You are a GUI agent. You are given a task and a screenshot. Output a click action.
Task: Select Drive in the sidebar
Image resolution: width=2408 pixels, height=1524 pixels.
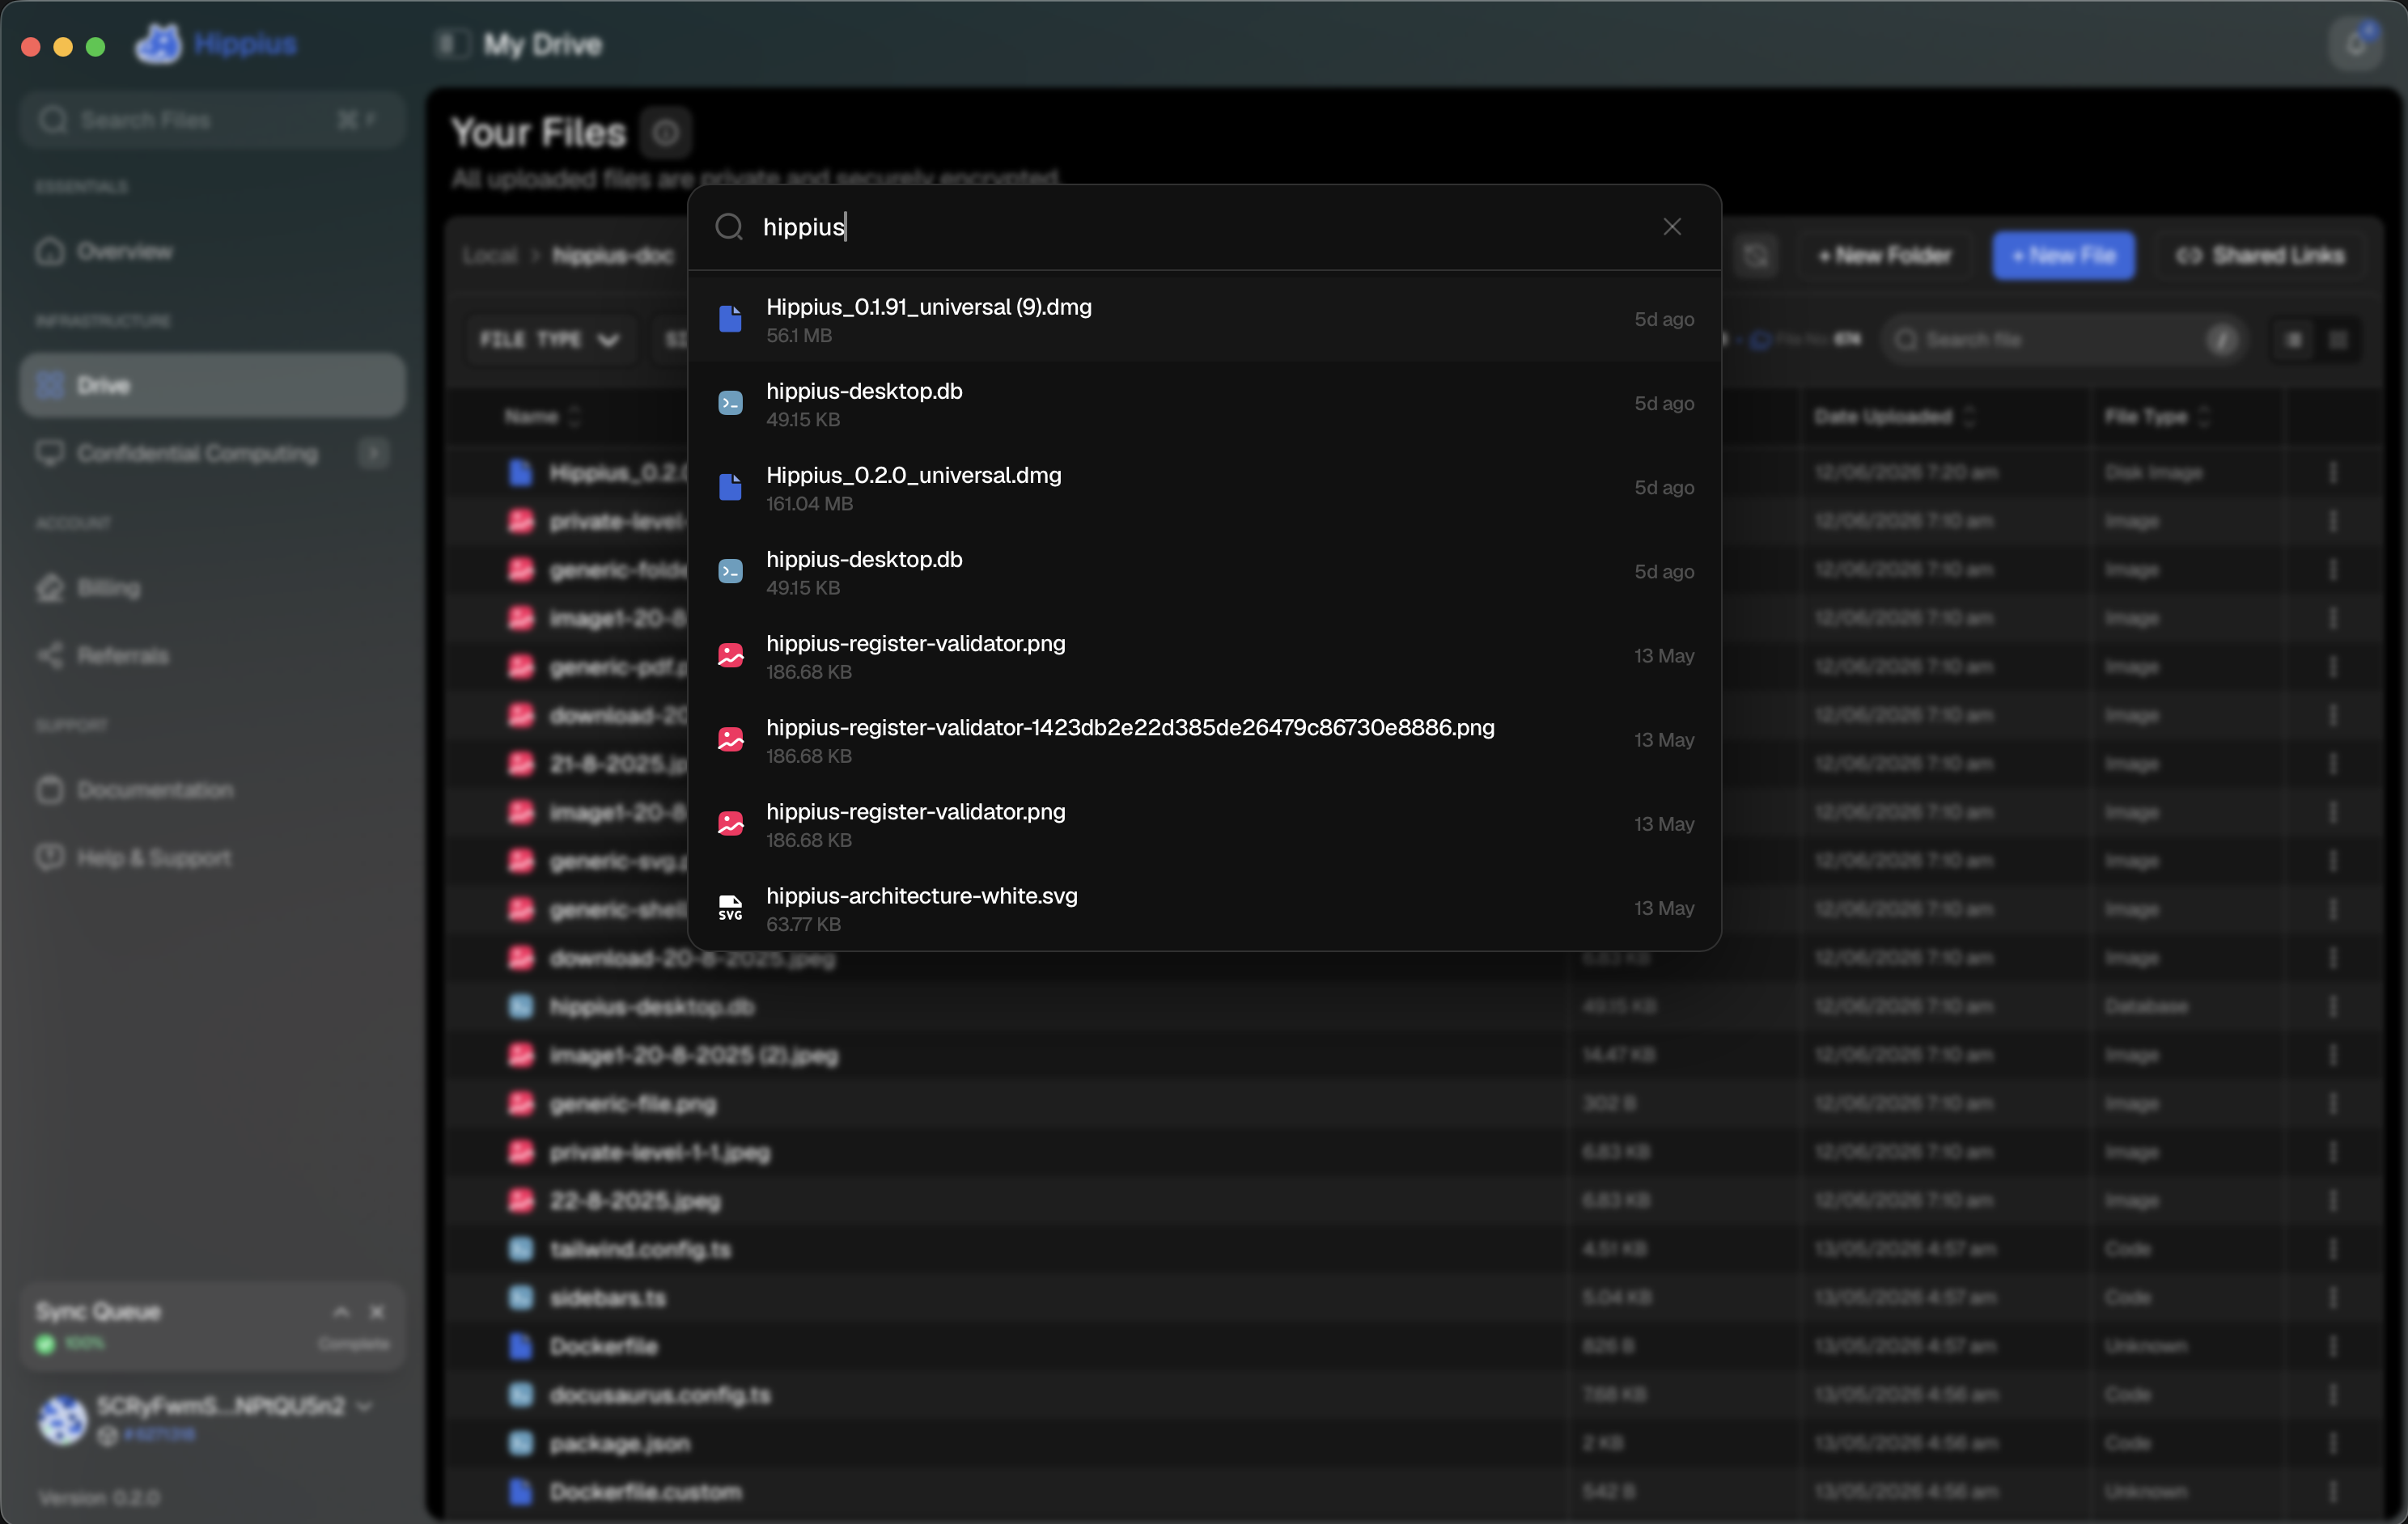click(212, 385)
